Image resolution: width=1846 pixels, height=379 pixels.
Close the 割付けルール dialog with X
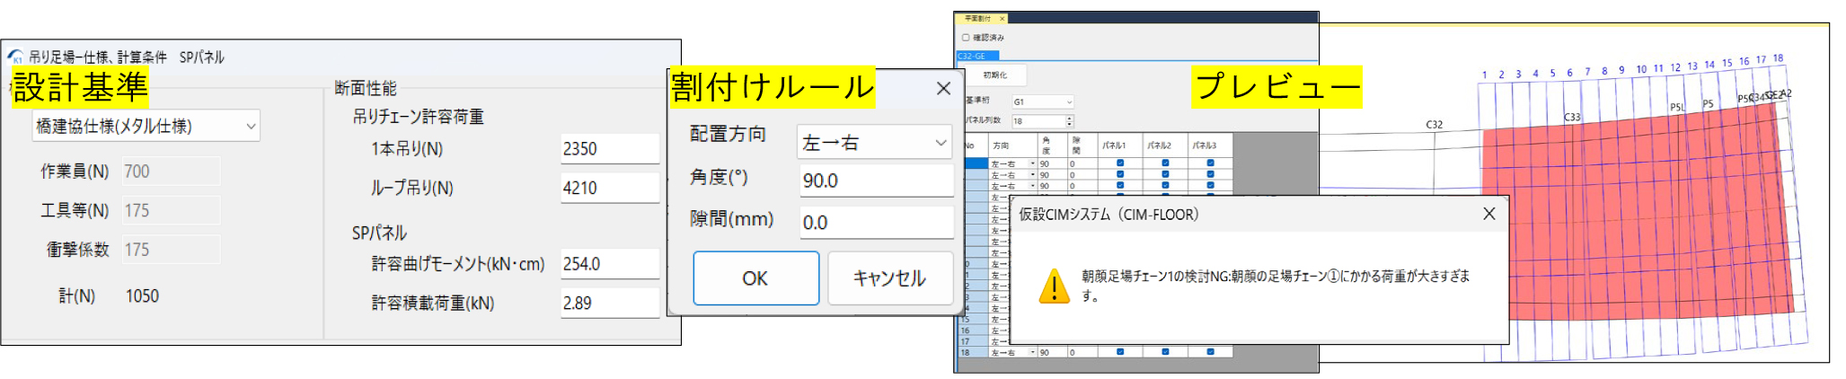[x=942, y=88]
